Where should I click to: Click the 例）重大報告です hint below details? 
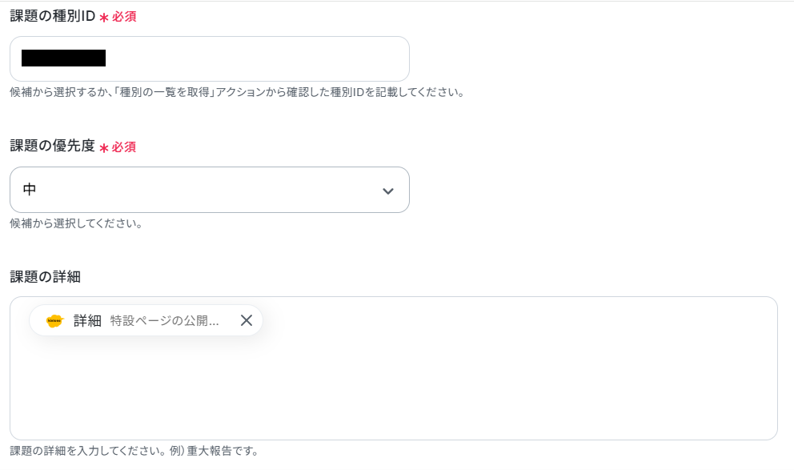(215, 451)
